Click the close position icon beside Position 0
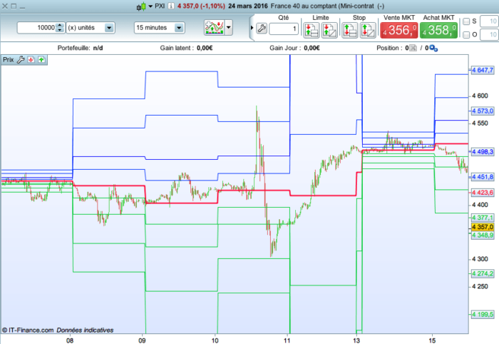The image size is (499, 344). (413, 48)
